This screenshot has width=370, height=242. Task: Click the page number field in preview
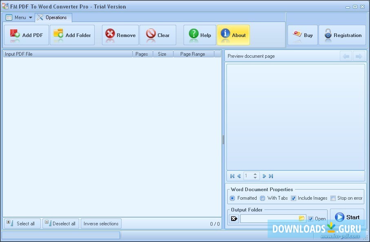tap(248, 176)
